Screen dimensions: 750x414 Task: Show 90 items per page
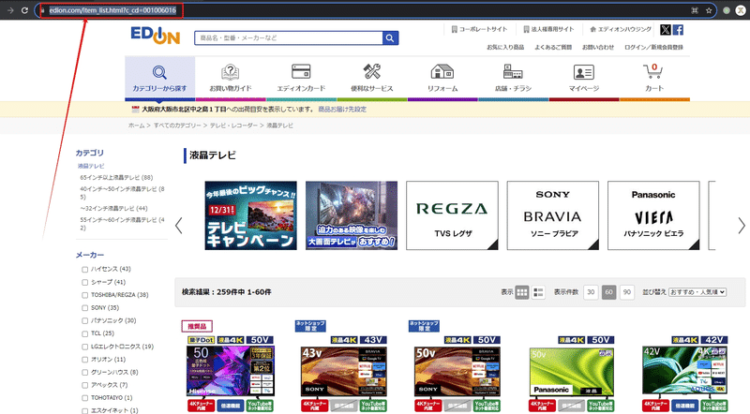pos(626,291)
